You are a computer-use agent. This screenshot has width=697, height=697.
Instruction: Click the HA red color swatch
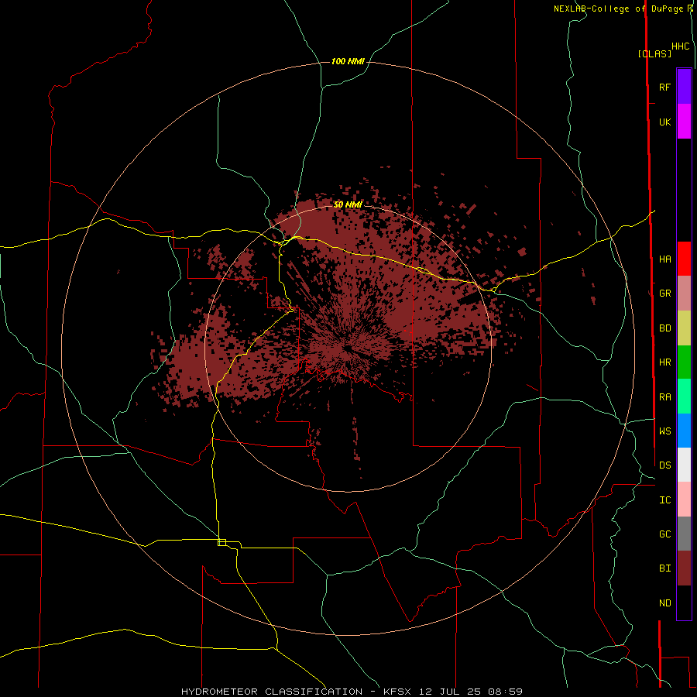pos(684,258)
